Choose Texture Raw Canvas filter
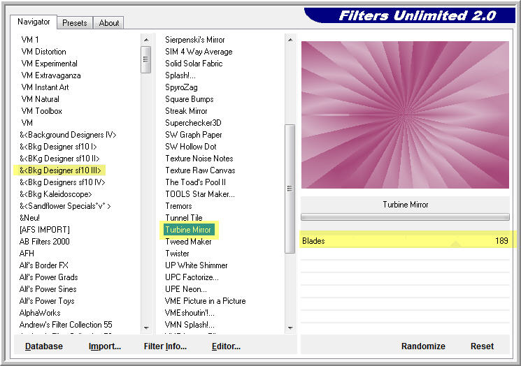 [200, 170]
